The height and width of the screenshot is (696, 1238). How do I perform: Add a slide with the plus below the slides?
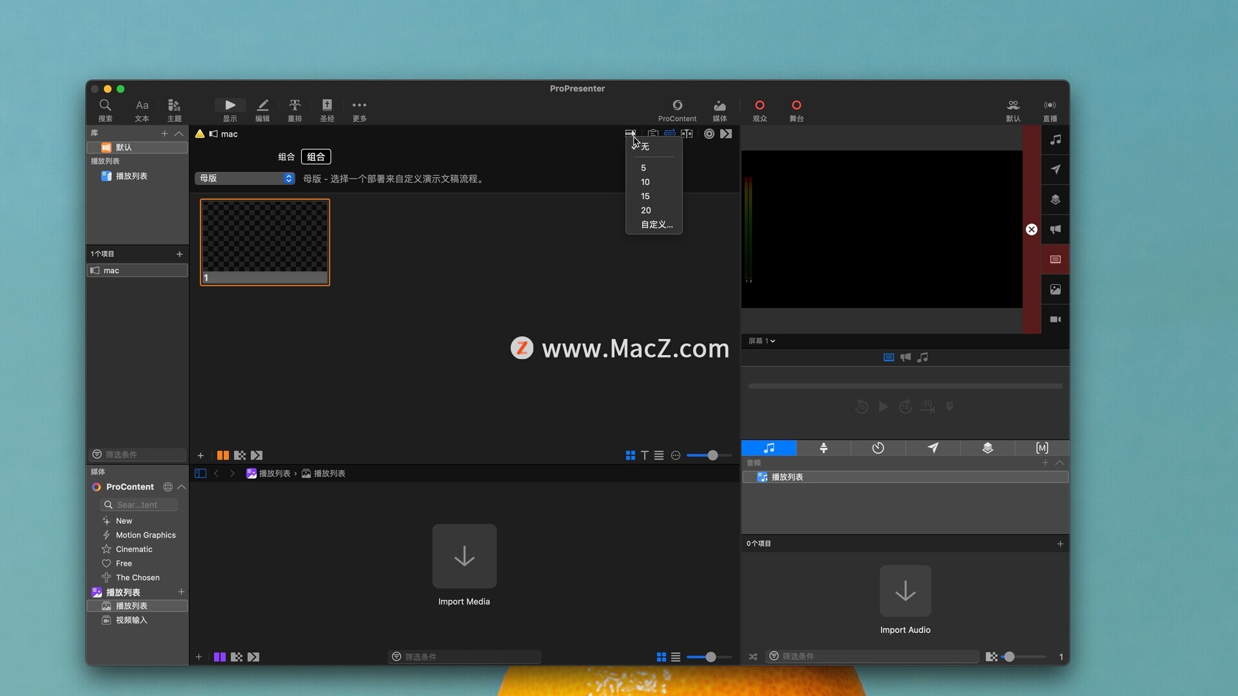click(x=201, y=456)
